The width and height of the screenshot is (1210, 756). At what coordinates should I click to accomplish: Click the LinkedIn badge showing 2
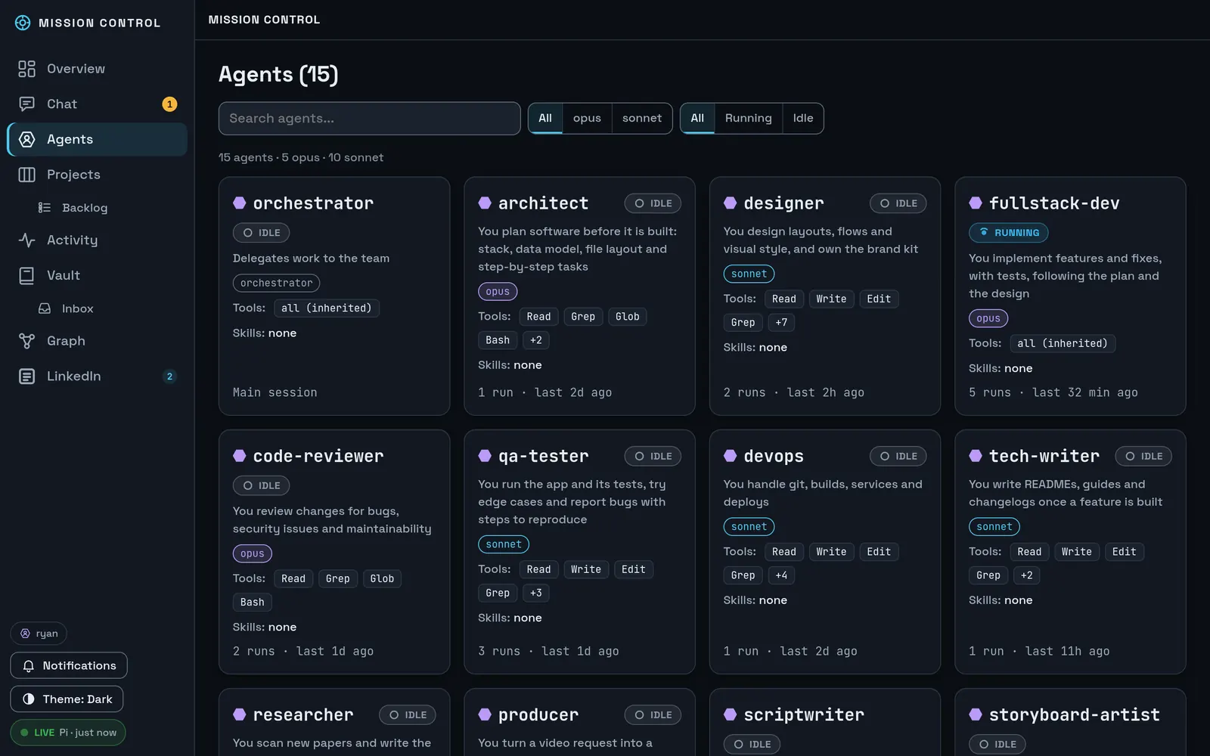tap(169, 376)
